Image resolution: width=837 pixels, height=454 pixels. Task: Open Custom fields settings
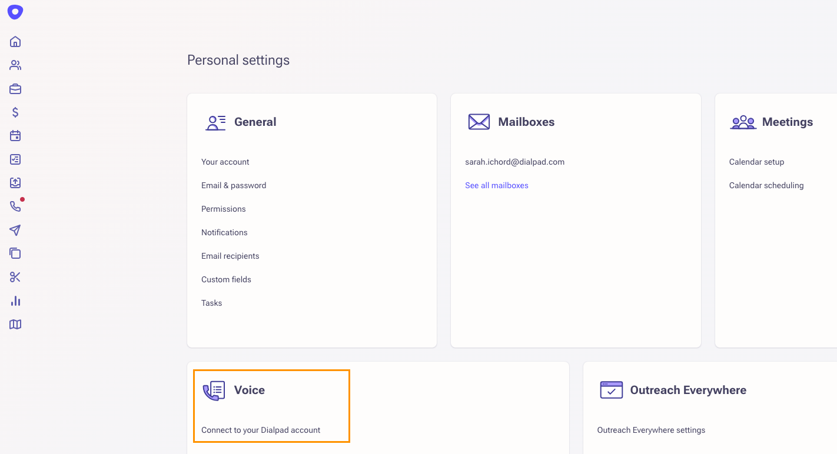226,279
